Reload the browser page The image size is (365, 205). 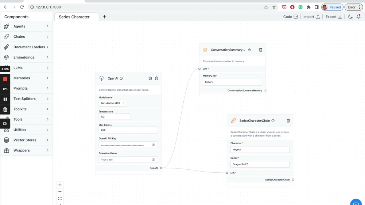point(22,7)
